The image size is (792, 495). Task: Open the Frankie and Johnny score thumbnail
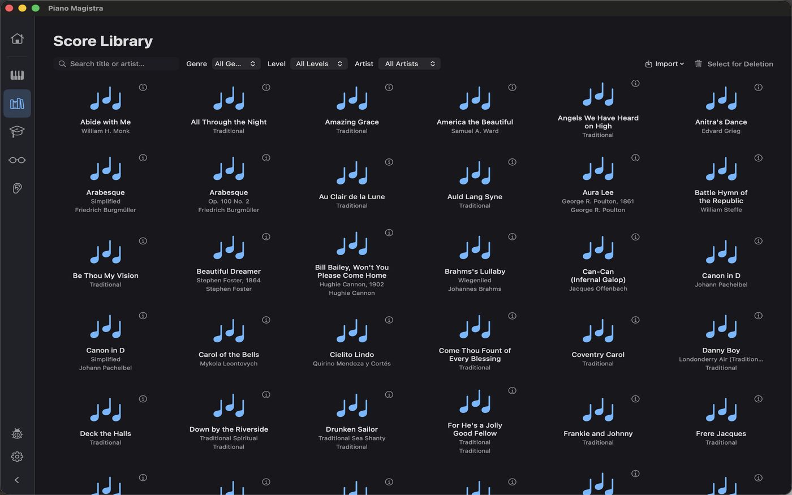pyautogui.click(x=598, y=410)
